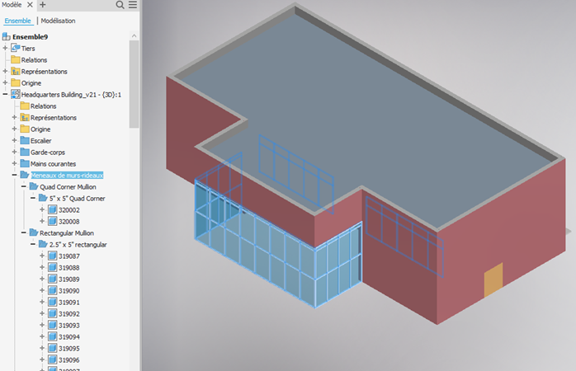Viewport: 576px width, 371px height.
Task: Add a new panel tab with plus icon
Action: (43, 5)
